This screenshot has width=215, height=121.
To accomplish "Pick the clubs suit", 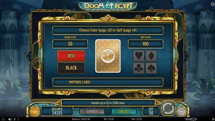I will coord(139,68).
